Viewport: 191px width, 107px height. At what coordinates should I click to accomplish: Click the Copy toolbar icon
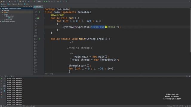pos(17,1)
